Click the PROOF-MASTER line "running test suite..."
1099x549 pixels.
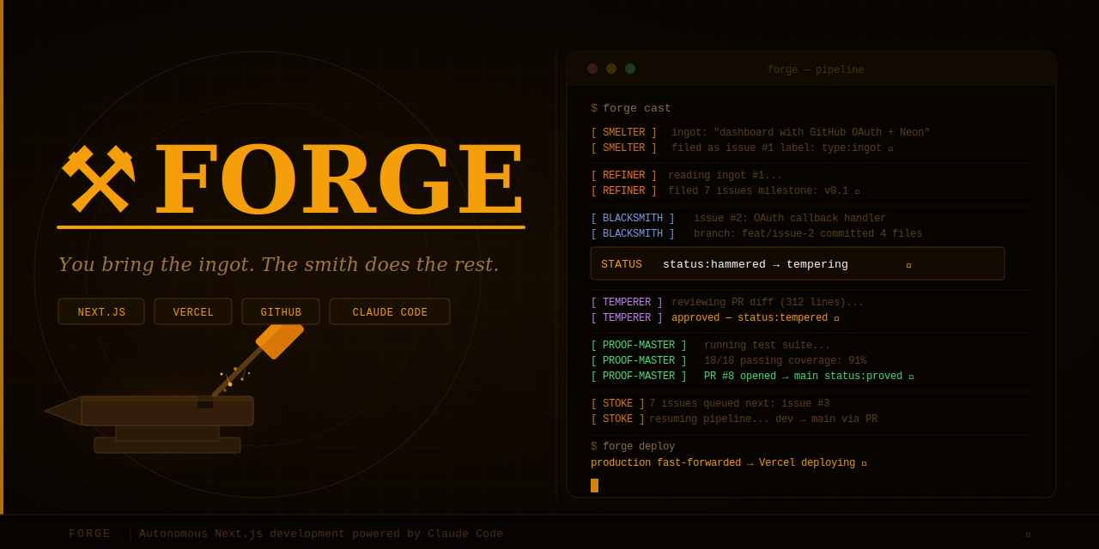click(711, 346)
